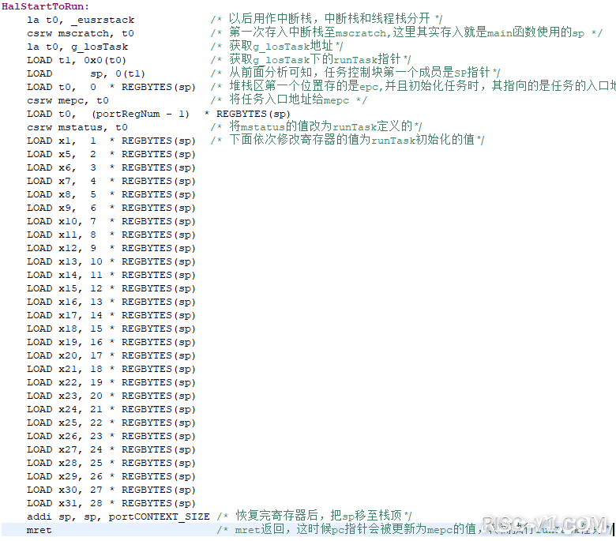The image size is (616, 541).
Task: Click the "LOAD x7, 4" line
Action: click(x=111, y=181)
